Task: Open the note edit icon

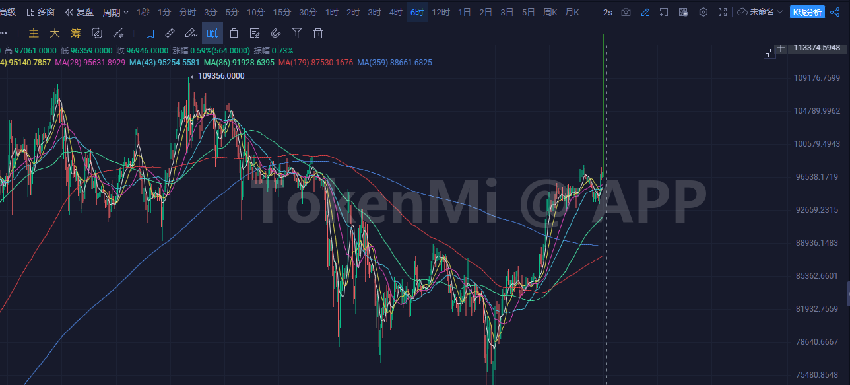Action: click(x=255, y=33)
